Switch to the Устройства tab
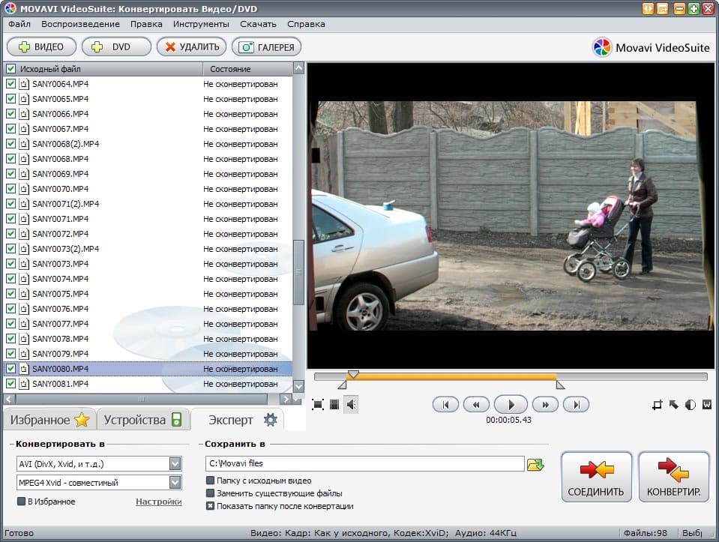719x542 pixels. pyautogui.click(x=143, y=420)
